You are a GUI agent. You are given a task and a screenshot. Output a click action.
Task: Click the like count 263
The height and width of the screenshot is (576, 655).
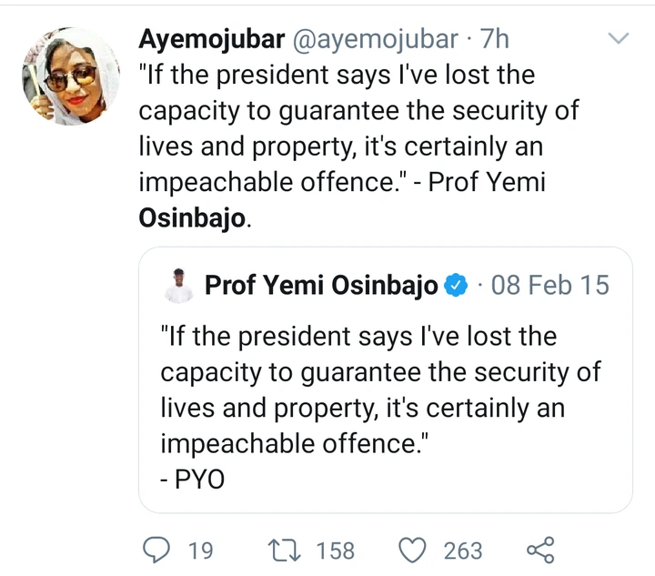pyautogui.click(x=463, y=550)
